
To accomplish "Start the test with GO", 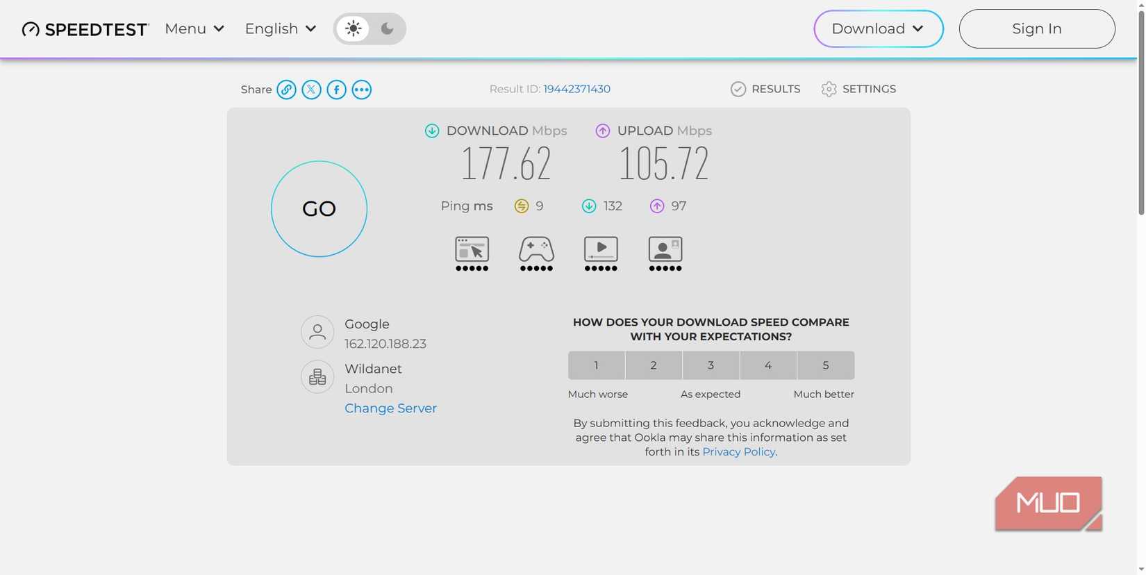I will [319, 209].
